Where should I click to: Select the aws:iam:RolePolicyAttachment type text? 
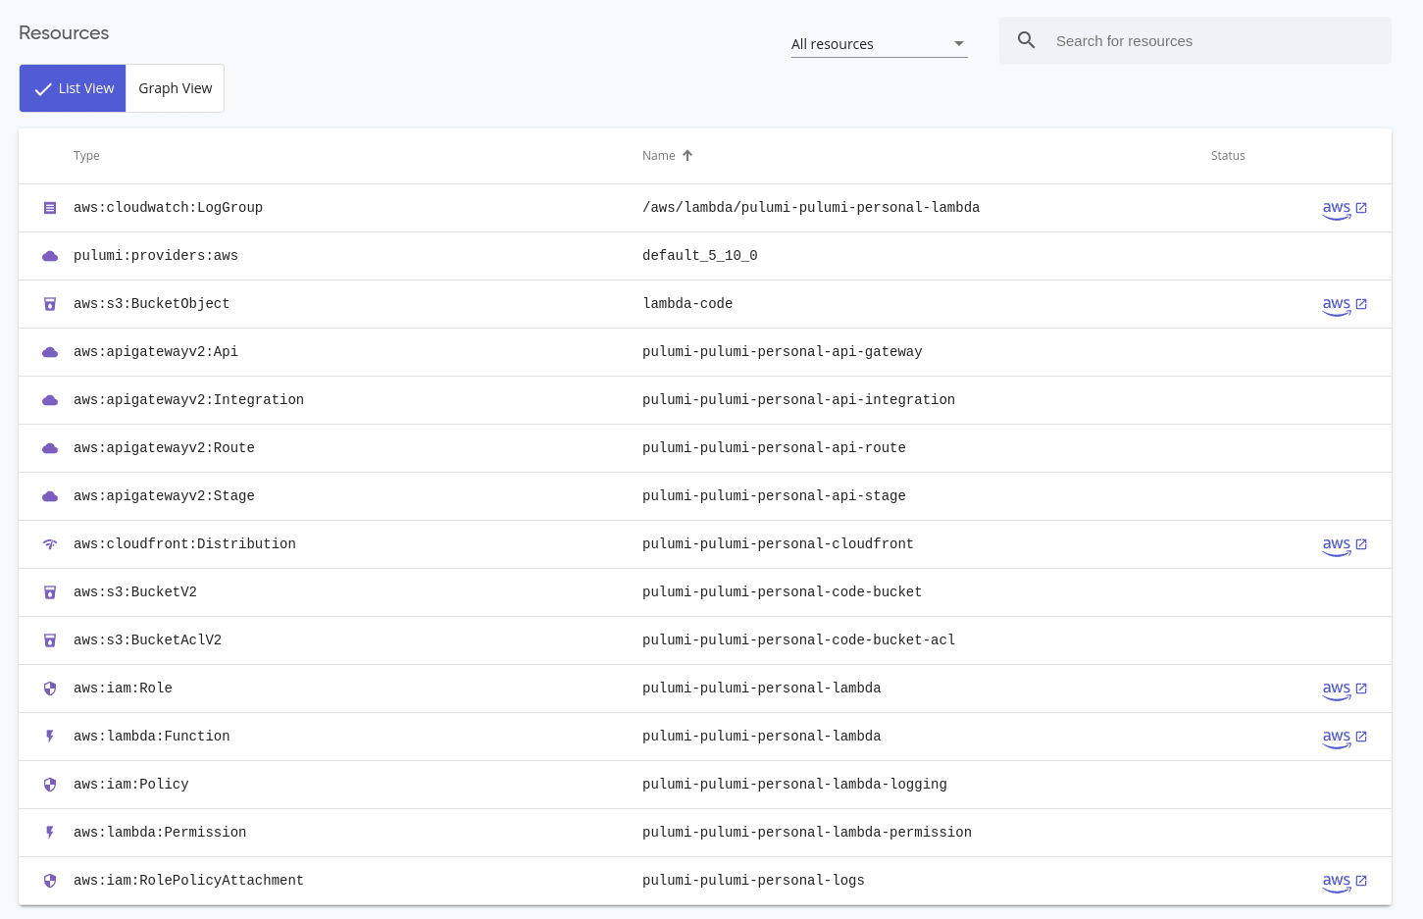pos(188,881)
